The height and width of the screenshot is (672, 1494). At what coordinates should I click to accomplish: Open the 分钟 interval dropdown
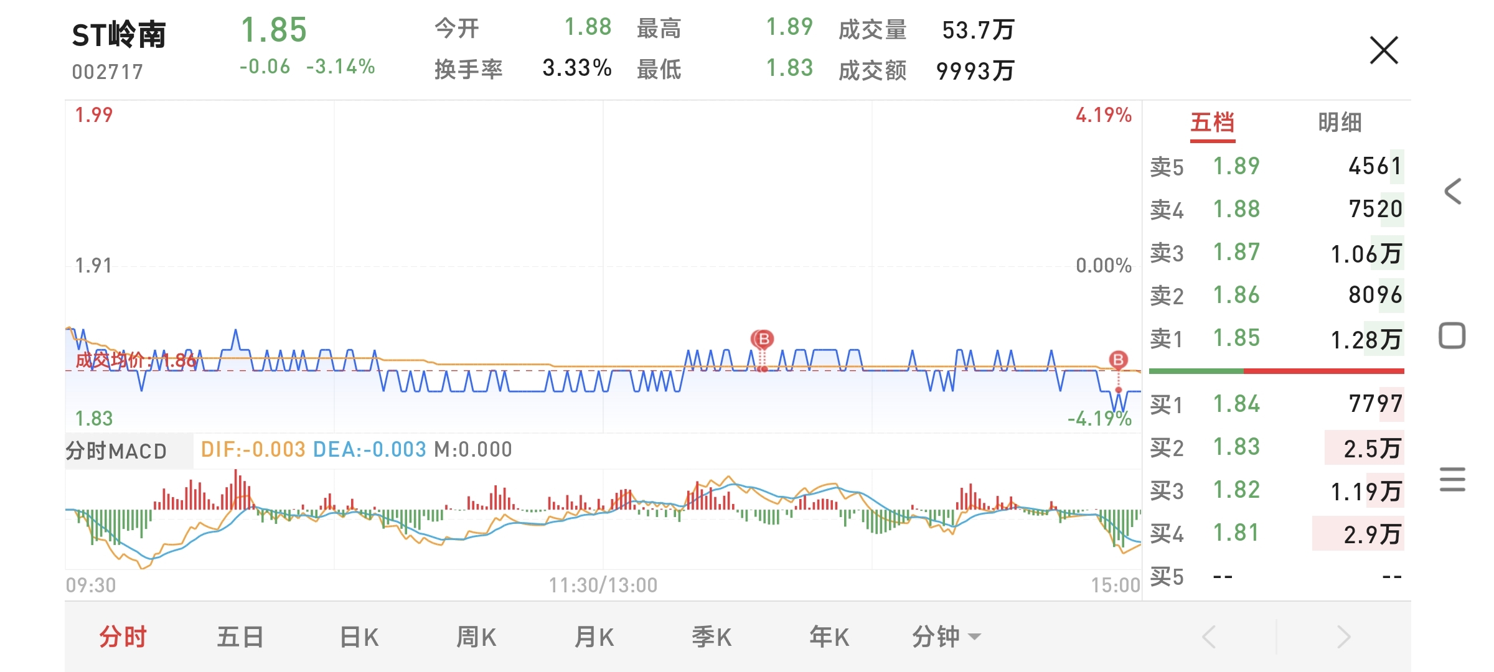(945, 637)
